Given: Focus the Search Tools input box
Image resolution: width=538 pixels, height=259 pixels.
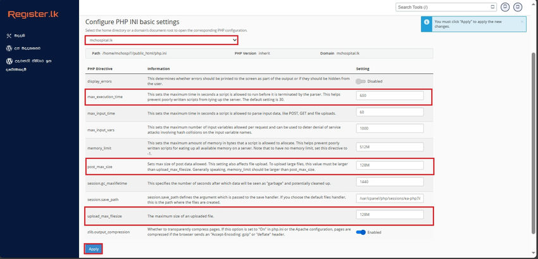Looking at the screenshot, I should (x=442, y=7).
